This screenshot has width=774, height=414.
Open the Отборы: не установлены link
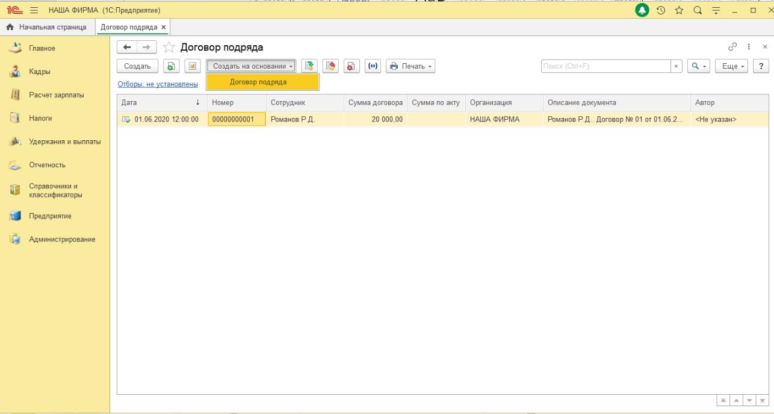point(158,84)
